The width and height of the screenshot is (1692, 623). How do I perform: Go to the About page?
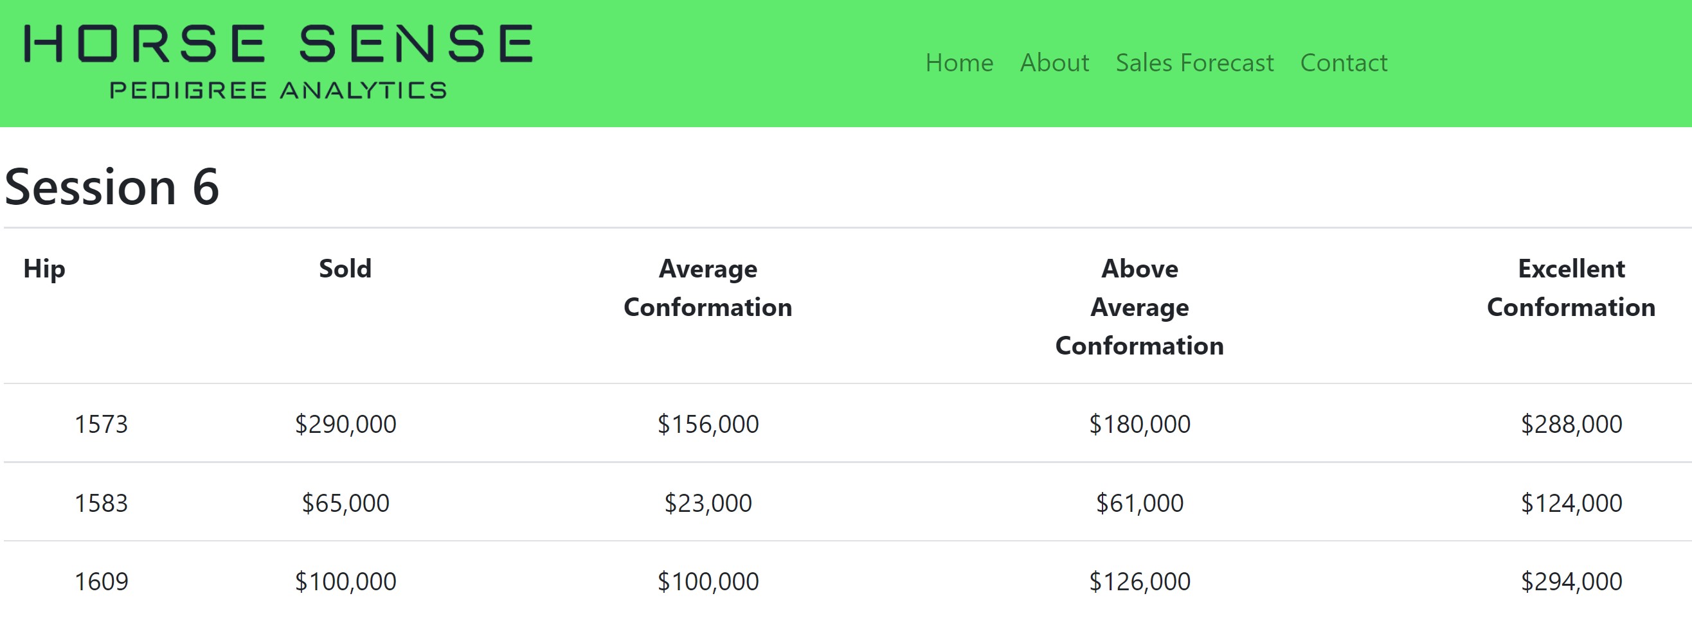pos(1054,63)
